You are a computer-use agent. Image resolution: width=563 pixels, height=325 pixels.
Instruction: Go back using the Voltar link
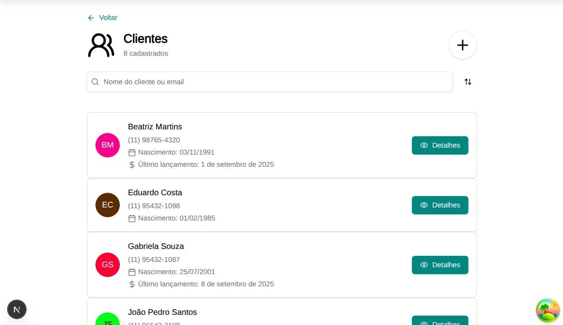[108, 18]
